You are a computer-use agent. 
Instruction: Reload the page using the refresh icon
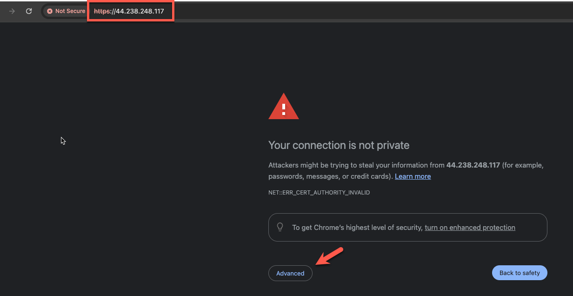[x=29, y=11]
